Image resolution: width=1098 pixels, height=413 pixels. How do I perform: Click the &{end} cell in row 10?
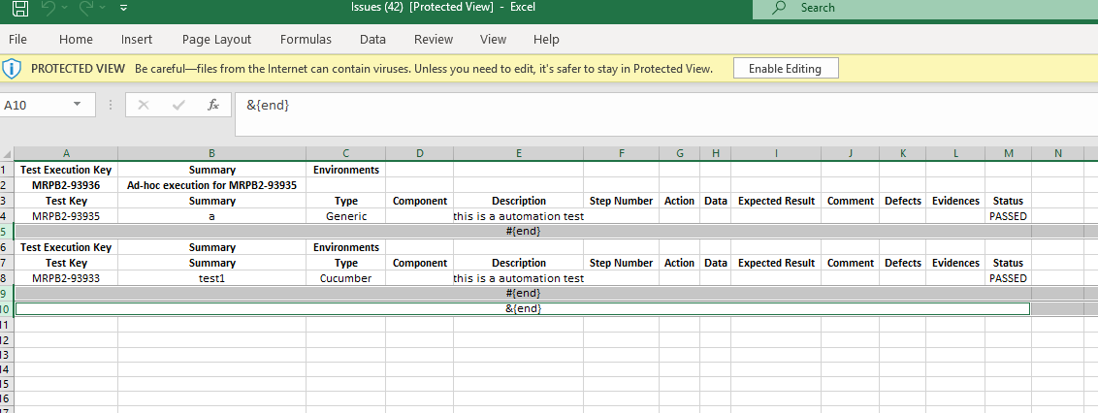pos(523,308)
